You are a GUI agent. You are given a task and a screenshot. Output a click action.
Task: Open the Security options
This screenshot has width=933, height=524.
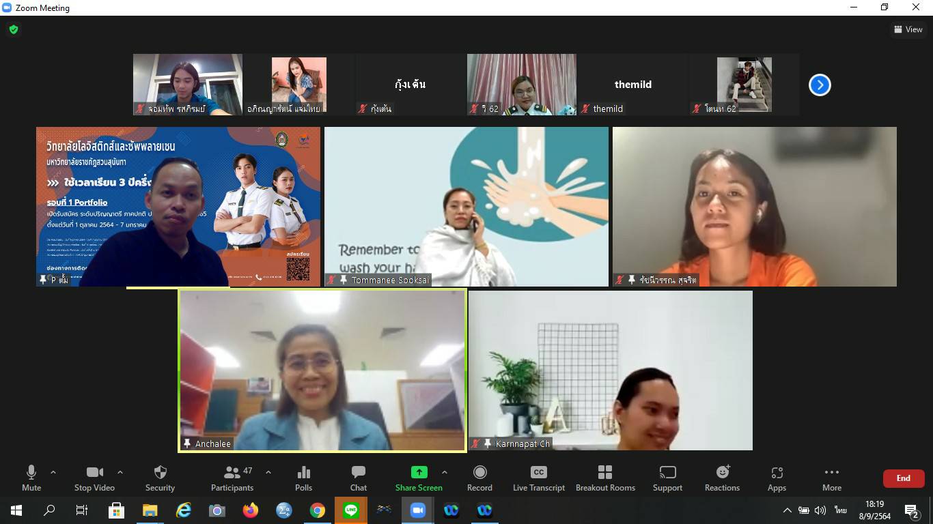coord(160,478)
